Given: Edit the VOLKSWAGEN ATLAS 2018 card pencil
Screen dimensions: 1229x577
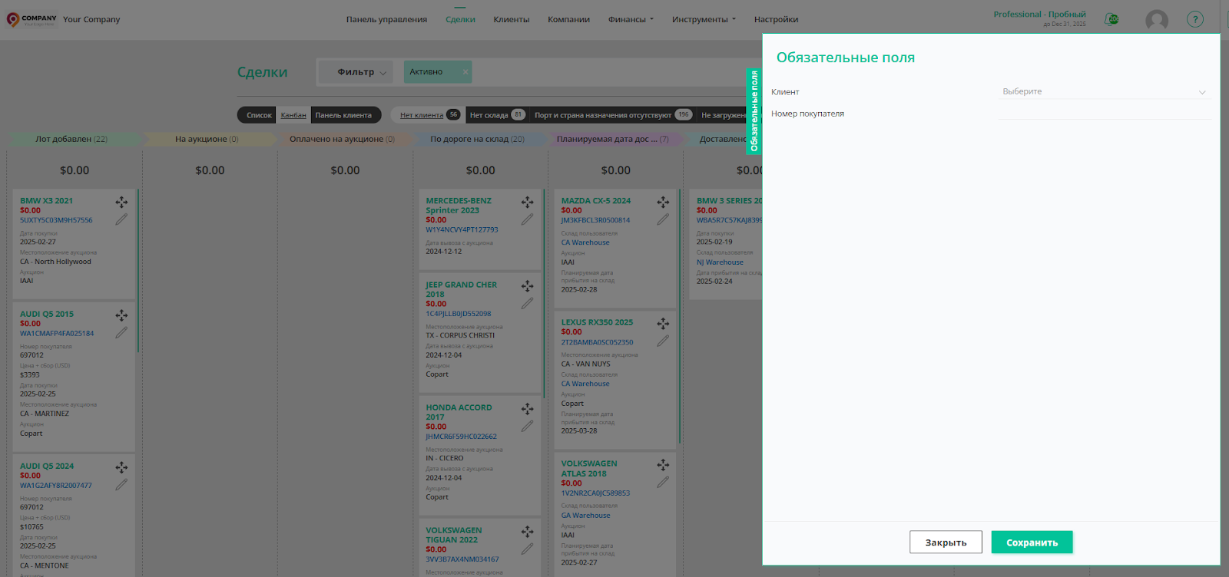Looking at the screenshot, I should pyautogui.click(x=663, y=483).
